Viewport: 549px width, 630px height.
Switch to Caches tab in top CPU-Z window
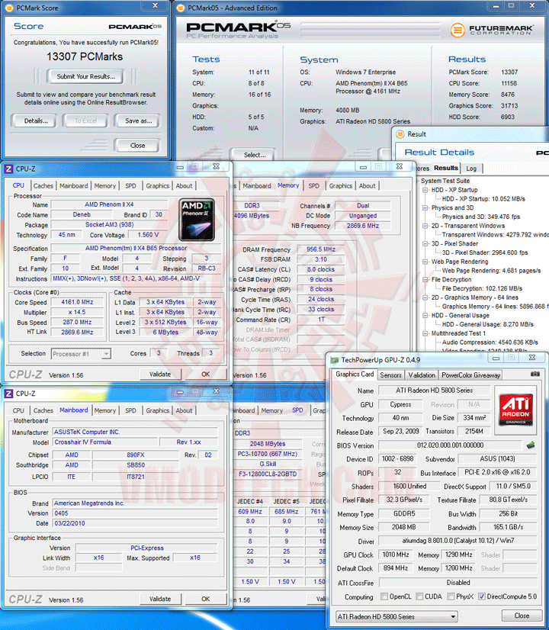tap(43, 186)
